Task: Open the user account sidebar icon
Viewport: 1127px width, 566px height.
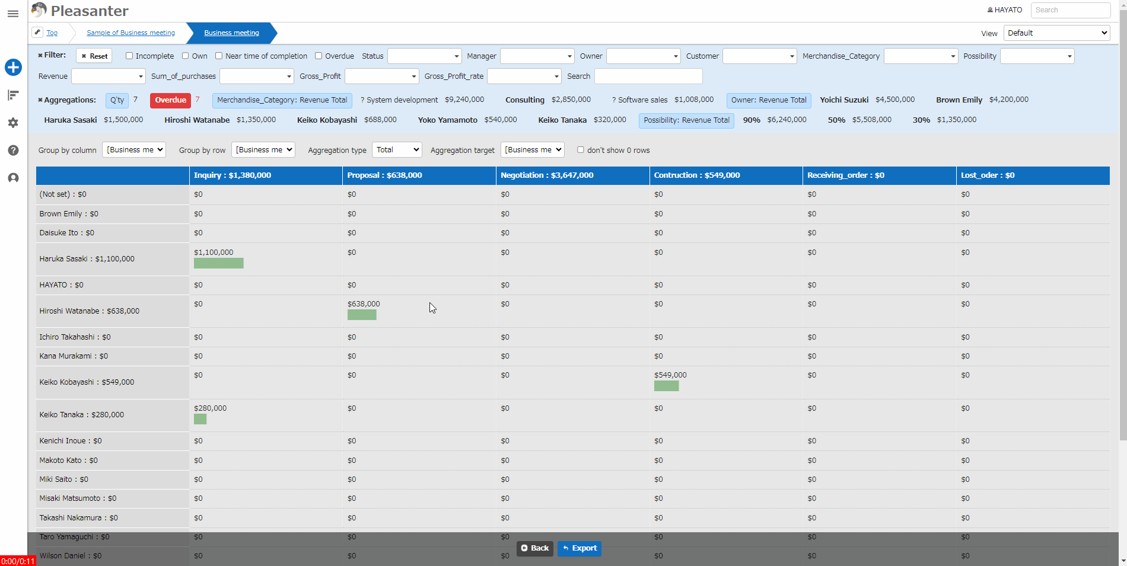Action: 13,178
